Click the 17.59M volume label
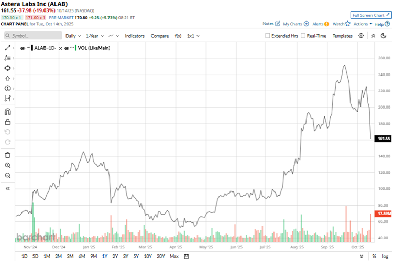Image resolution: width=394 pixels, height=266 pixels. (383, 214)
